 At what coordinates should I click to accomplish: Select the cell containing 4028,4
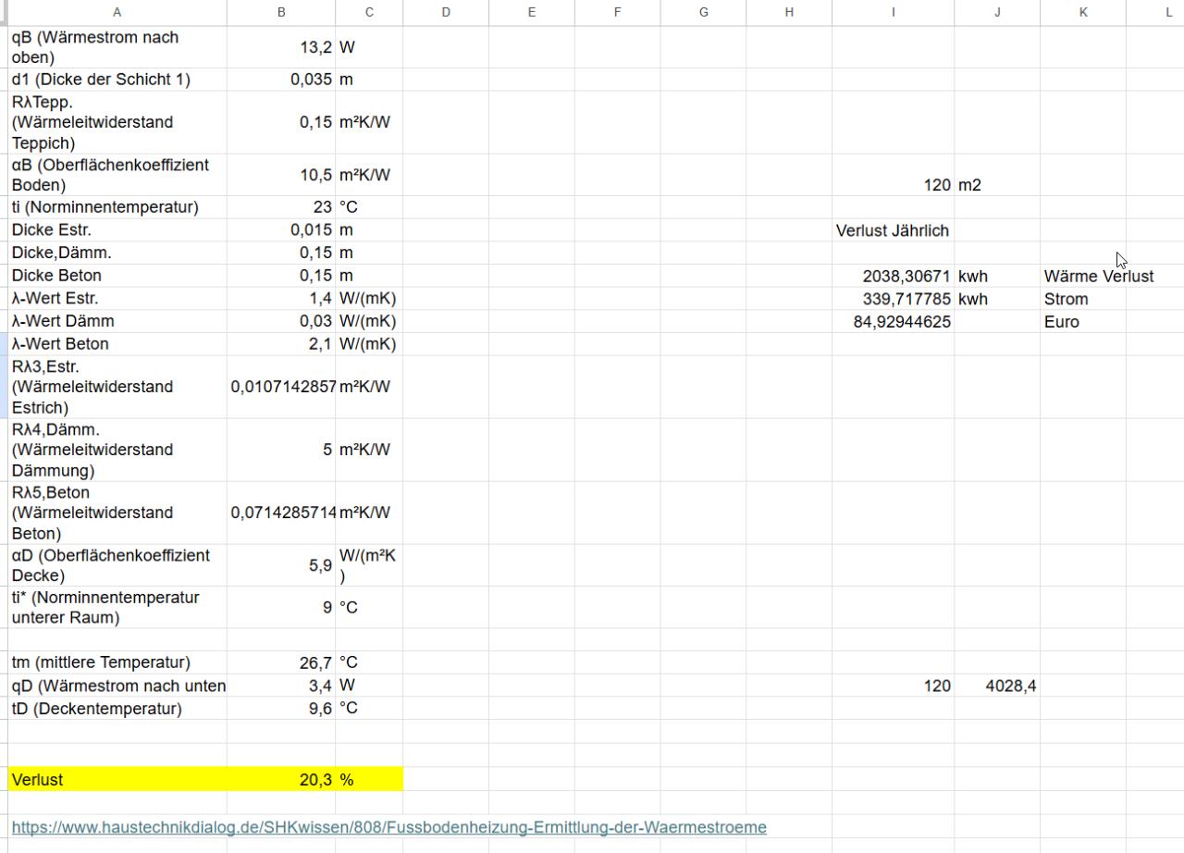tap(997, 686)
